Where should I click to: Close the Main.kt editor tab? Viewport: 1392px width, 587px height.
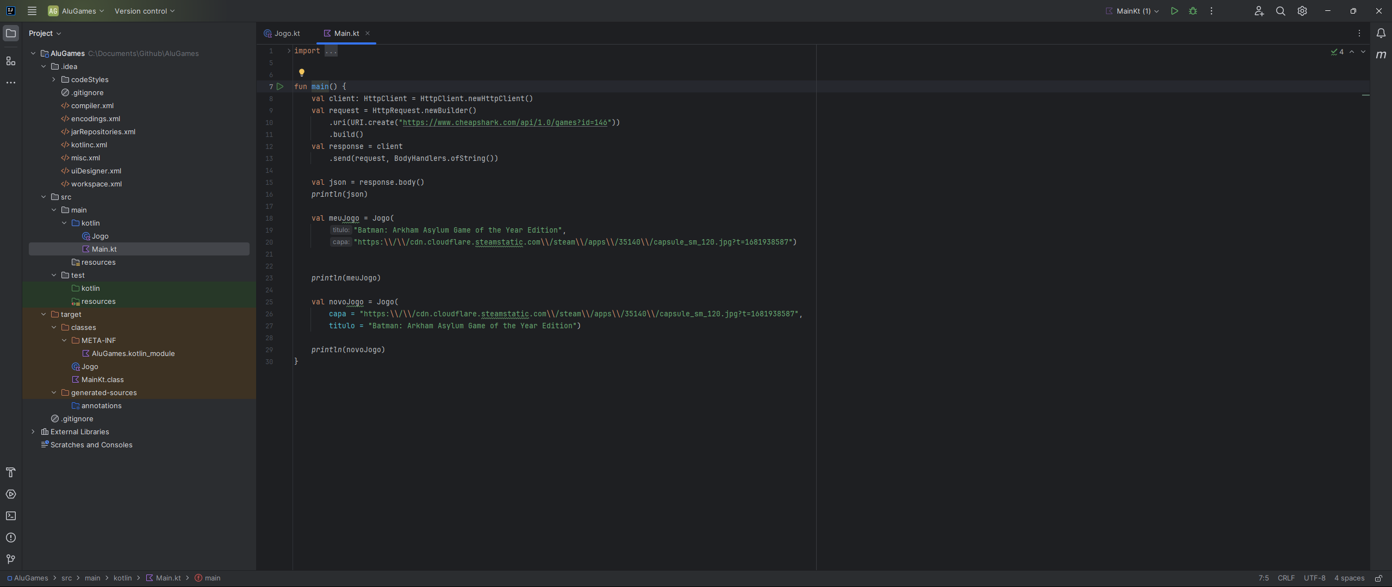[368, 33]
